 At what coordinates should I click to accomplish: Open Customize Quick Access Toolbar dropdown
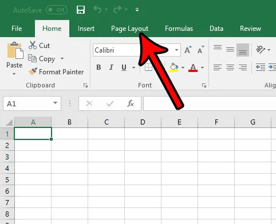(x=137, y=10)
